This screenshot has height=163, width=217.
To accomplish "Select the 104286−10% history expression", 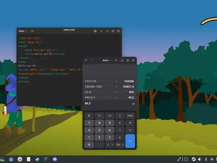I will pyautogui.click(x=93, y=87).
